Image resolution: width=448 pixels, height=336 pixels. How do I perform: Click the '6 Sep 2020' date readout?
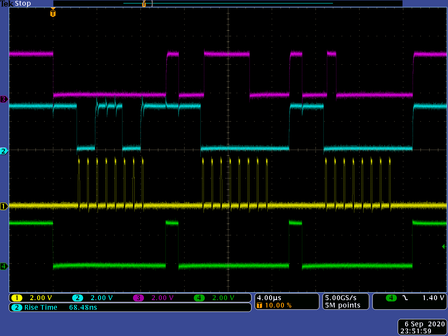pyautogui.click(x=424, y=324)
